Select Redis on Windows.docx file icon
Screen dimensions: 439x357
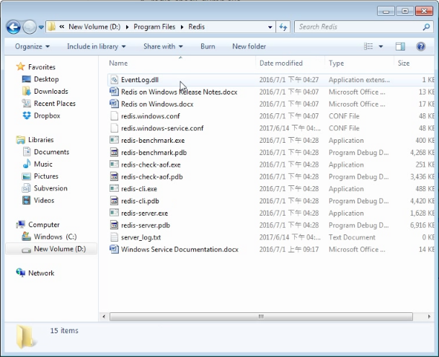click(114, 104)
